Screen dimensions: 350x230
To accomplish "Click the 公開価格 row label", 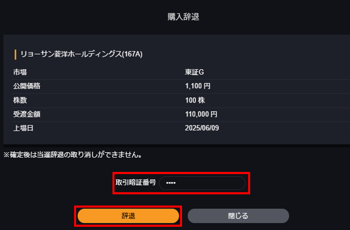I will 27,86.
